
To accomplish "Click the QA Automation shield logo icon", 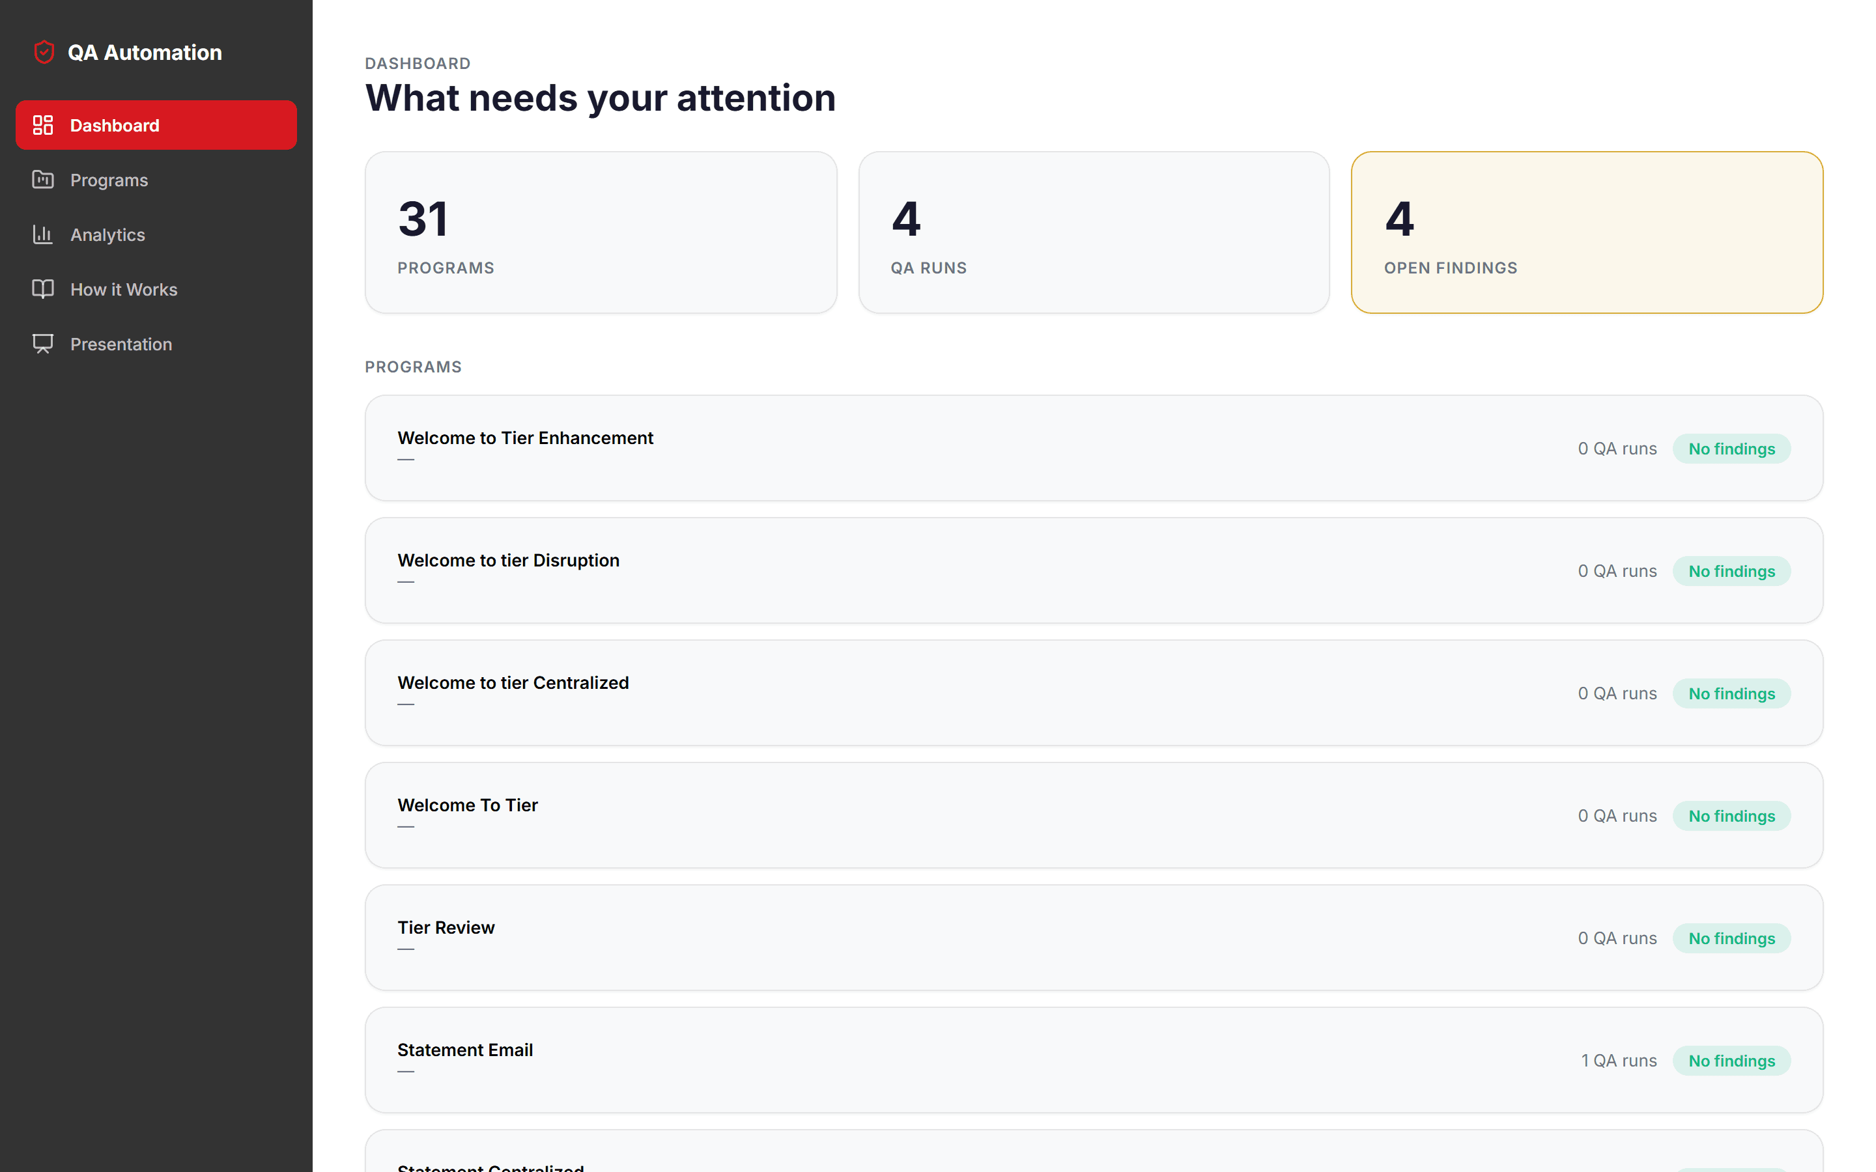I will coord(44,52).
